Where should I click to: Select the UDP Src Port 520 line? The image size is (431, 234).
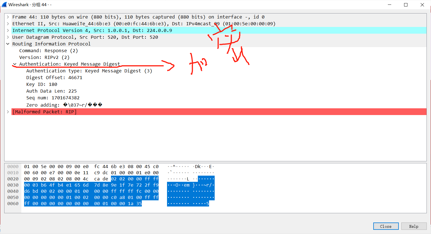[x=85, y=37]
